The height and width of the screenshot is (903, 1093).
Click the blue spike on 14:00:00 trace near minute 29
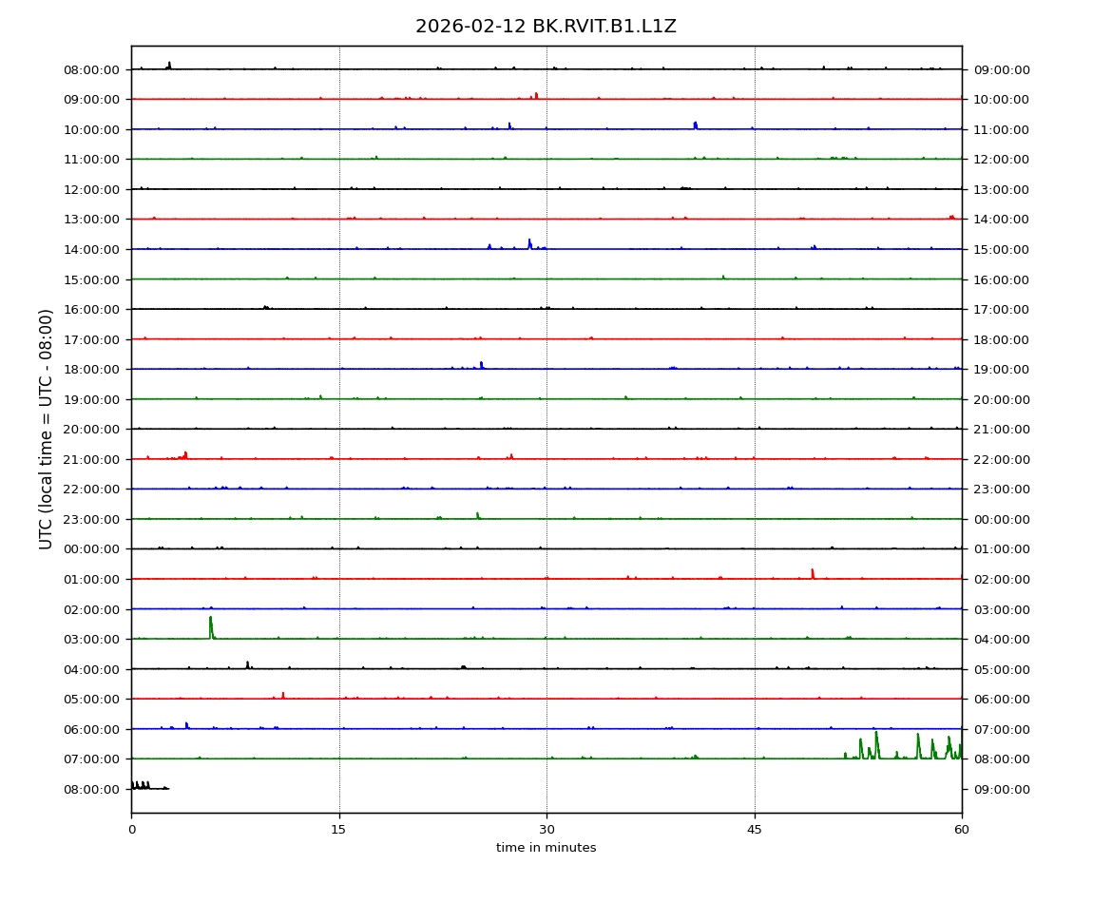coord(529,243)
